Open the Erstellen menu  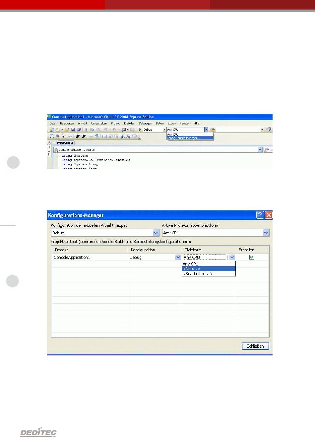coord(129,123)
